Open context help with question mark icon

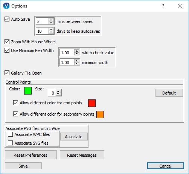coord(163,6)
